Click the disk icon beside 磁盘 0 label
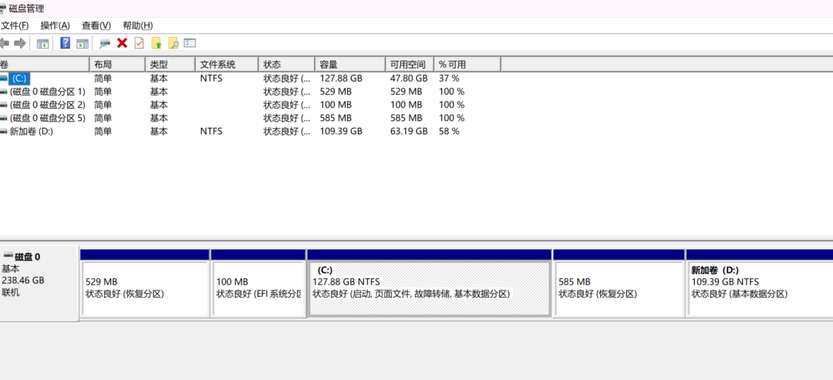 tap(8, 256)
